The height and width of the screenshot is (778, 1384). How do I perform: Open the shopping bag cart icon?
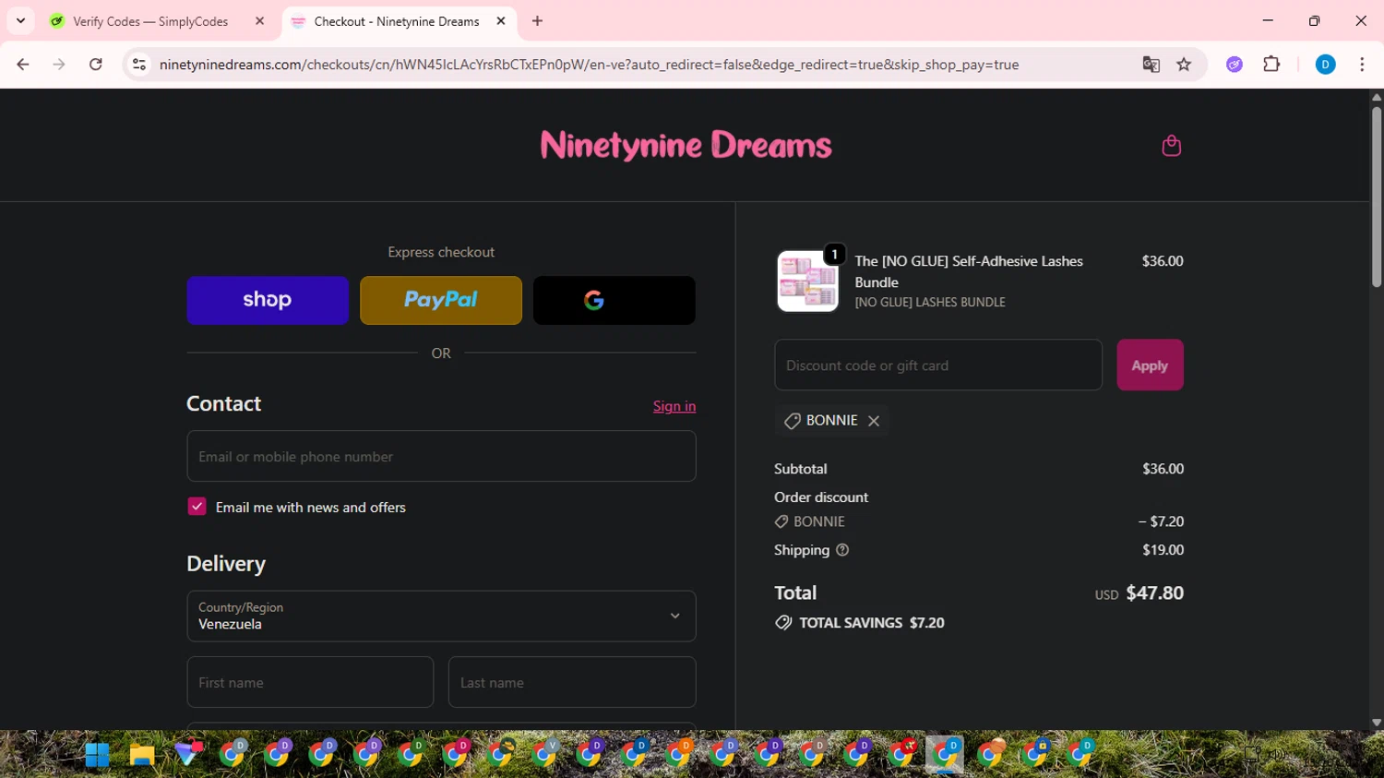click(x=1171, y=146)
